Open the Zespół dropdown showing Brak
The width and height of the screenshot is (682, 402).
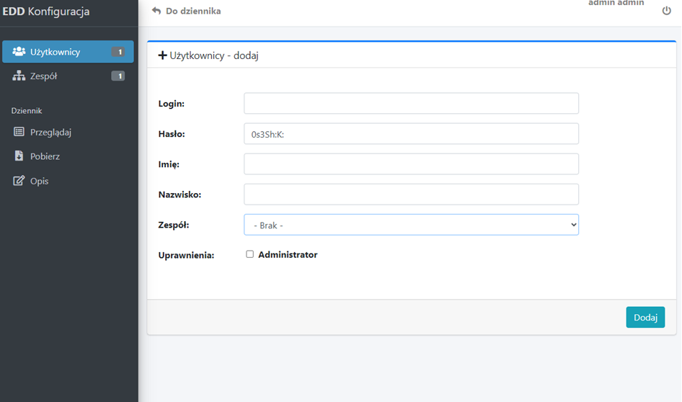411,225
